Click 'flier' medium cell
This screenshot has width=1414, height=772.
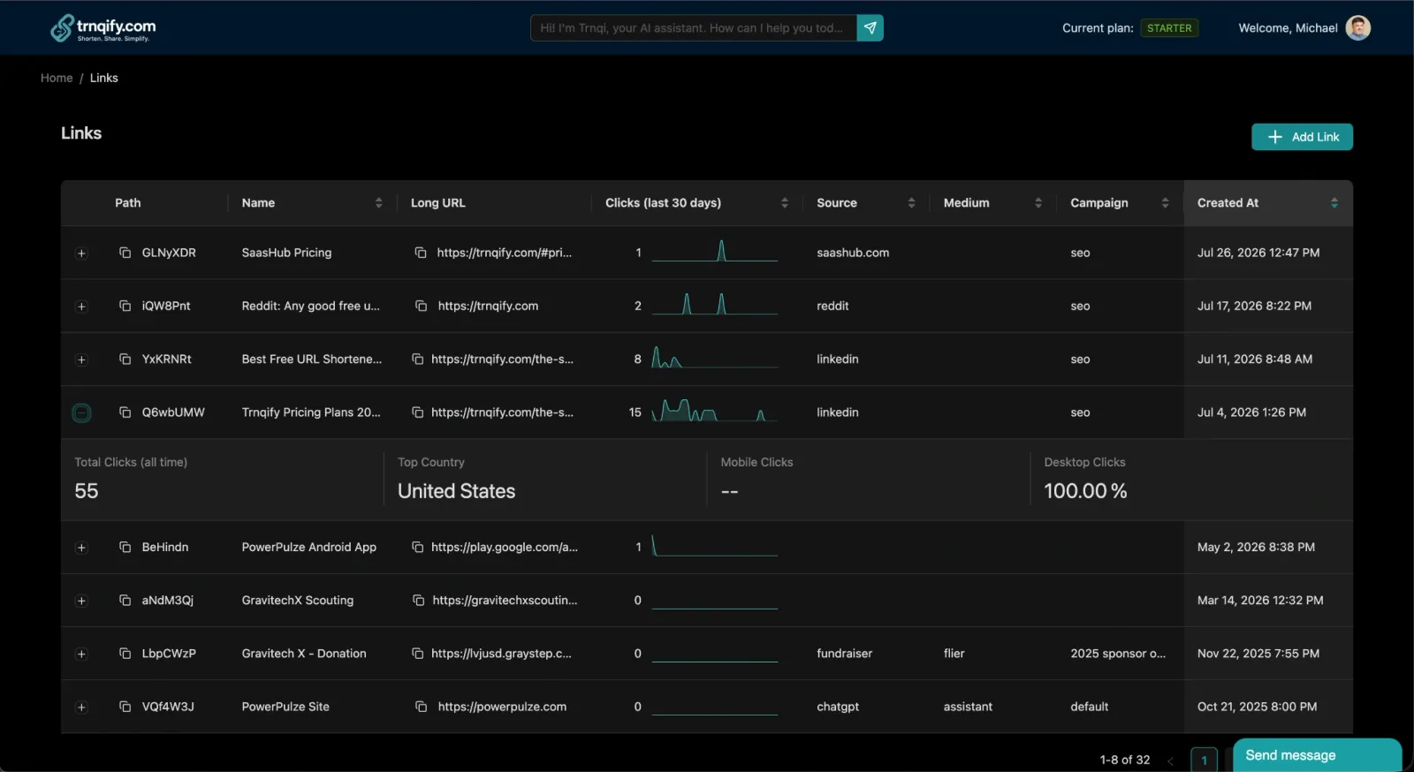coord(954,654)
